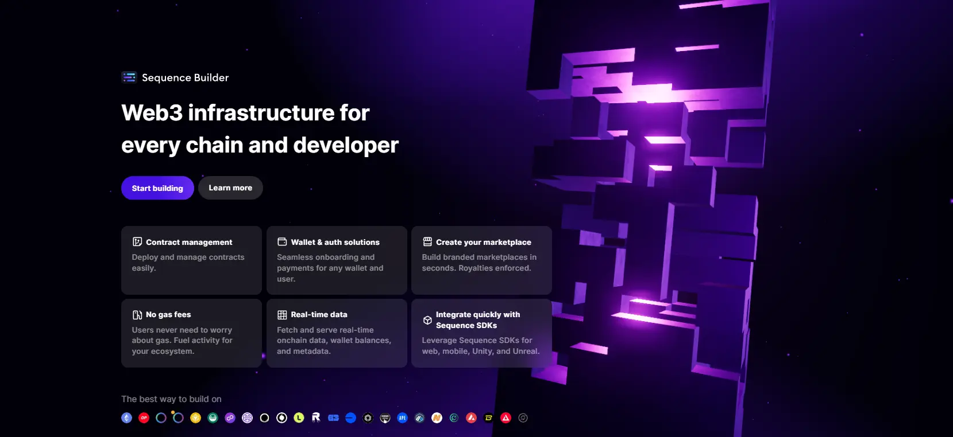Select the grey ring logo ending the chain row
Screen dimensions: 953x437
[x=523, y=418]
